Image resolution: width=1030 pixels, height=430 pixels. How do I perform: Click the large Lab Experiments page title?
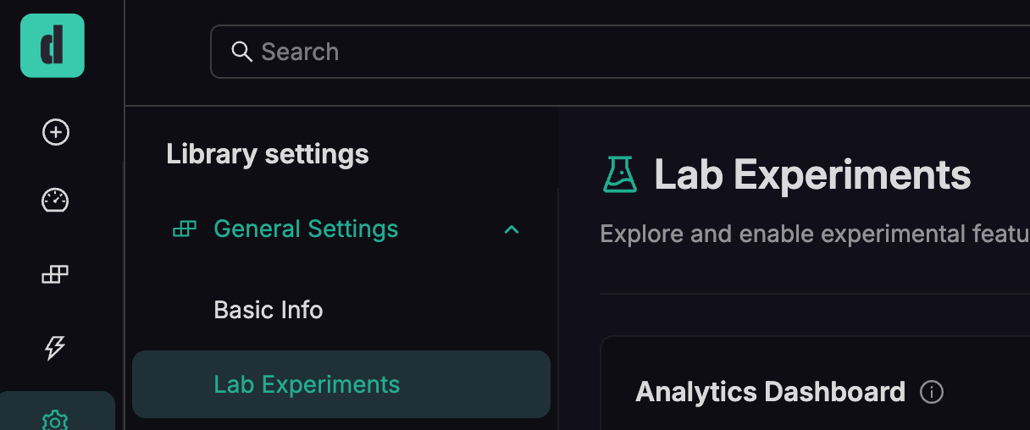(812, 175)
